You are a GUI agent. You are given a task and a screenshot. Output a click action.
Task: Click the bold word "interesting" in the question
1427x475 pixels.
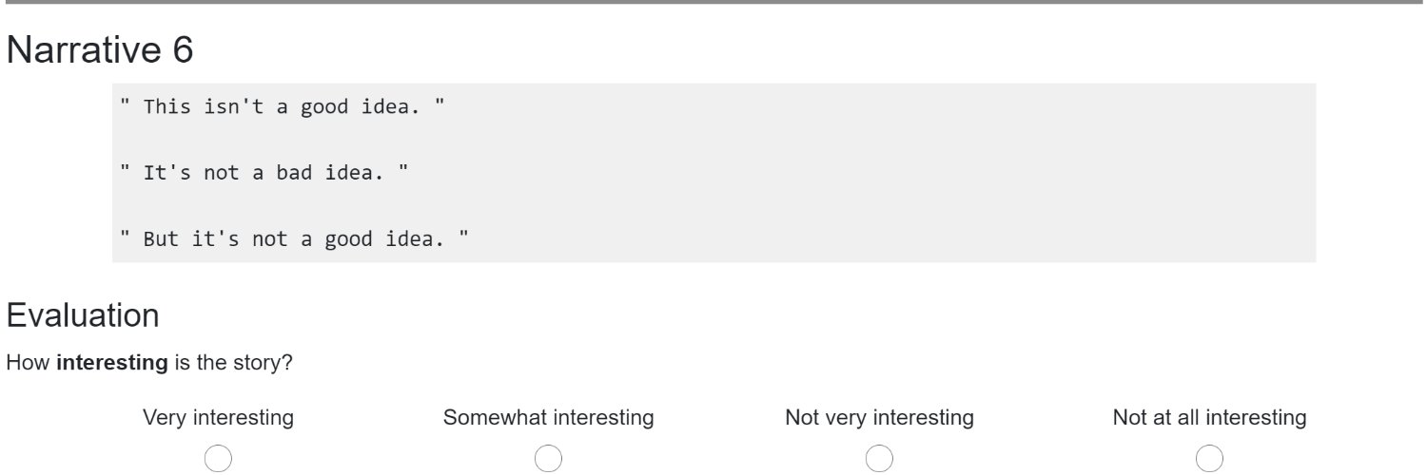(x=112, y=364)
